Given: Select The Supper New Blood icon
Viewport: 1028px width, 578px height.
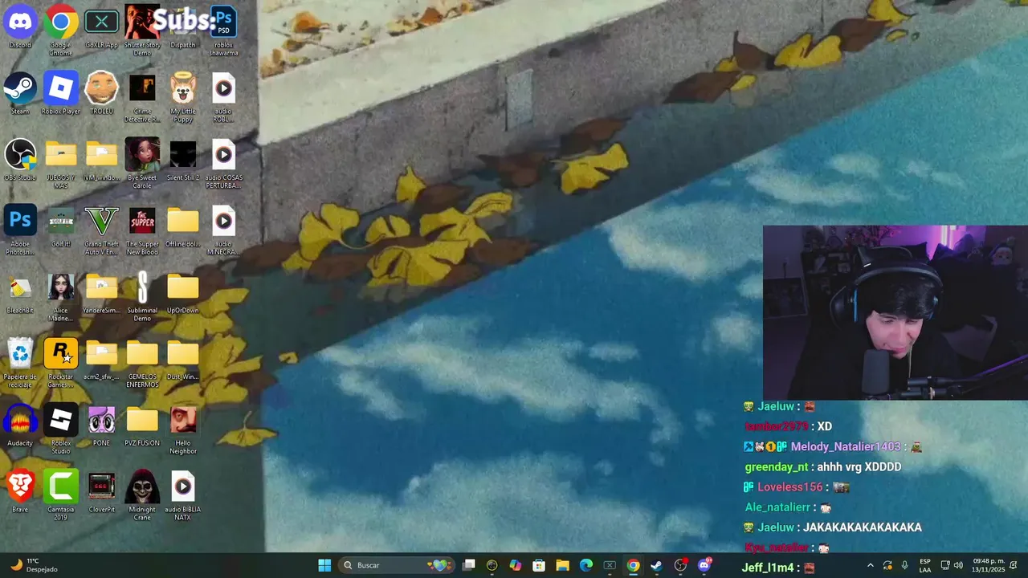Looking at the screenshot, I should click(142, 230).
